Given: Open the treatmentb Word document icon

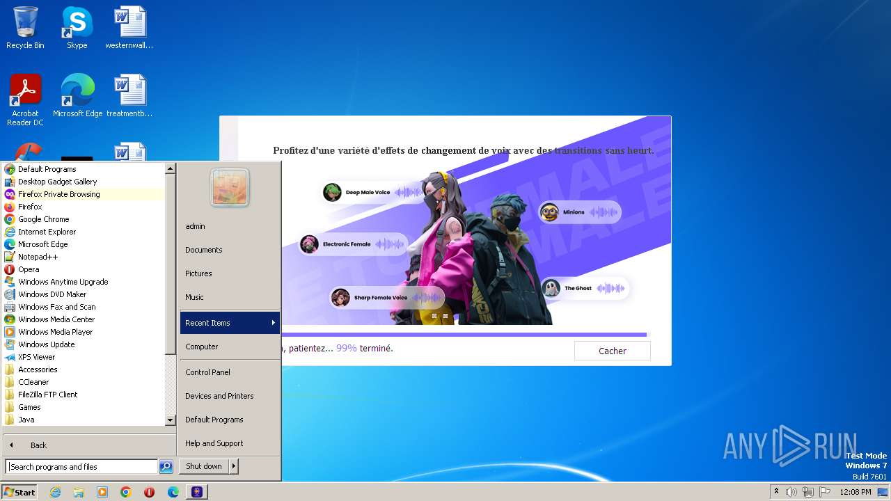Looking at the screenshot, I should (129, 95).
